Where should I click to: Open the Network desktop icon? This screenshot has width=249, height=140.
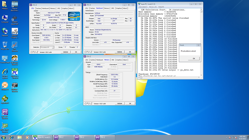click(x=5, y=32)
